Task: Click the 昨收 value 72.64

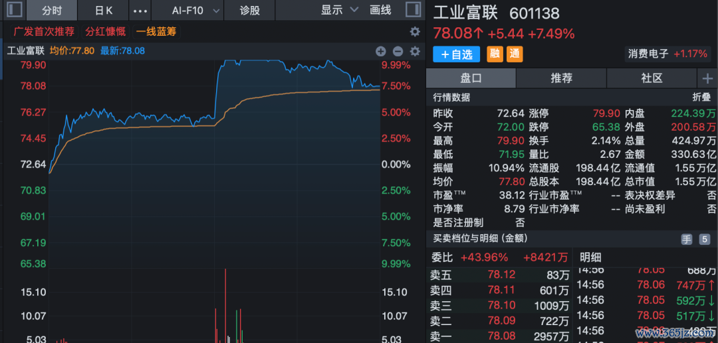Action: point(512,113)
